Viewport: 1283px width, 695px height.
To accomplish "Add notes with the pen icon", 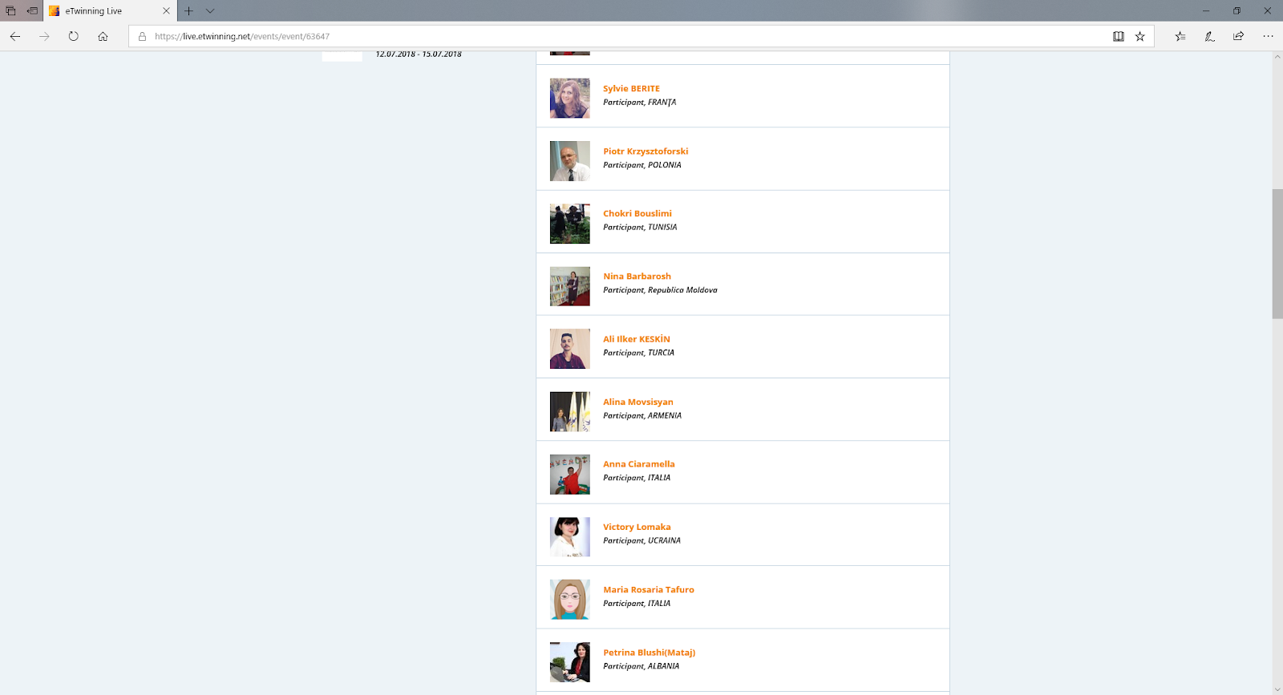I will [x=1209, y=36].
